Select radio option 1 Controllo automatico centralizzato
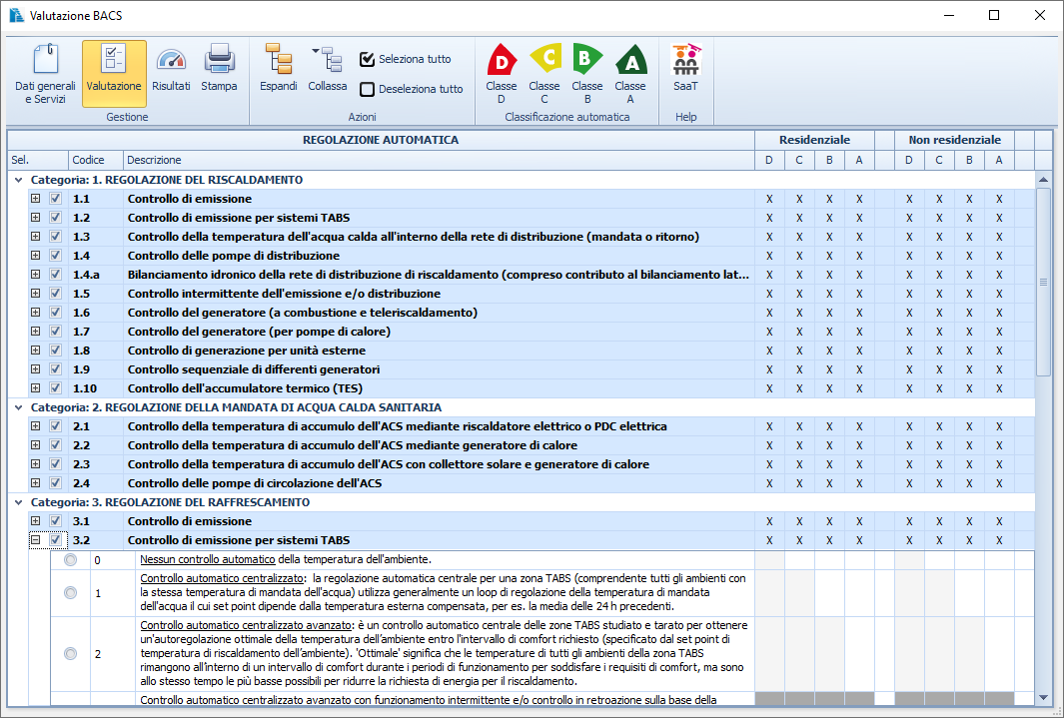The height and width of the screenshot is (718, 1064). (x=70, y=593)
